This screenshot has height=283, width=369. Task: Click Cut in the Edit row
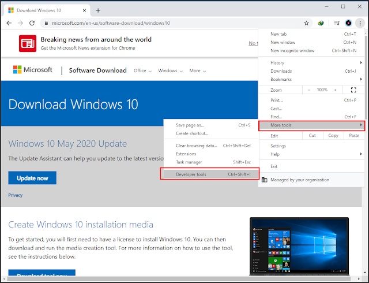pyautogui.click(x=312, y=136)
